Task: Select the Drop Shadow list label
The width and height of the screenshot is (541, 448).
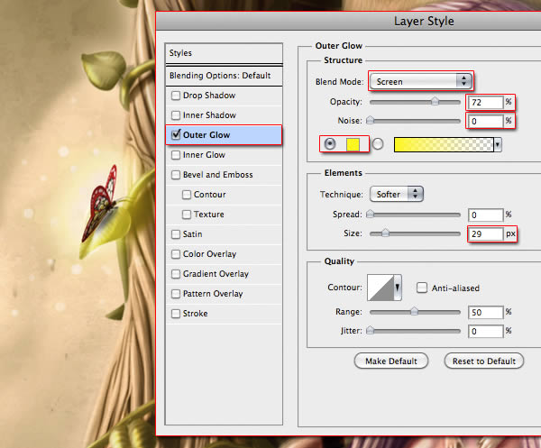Action: point(209,96)
